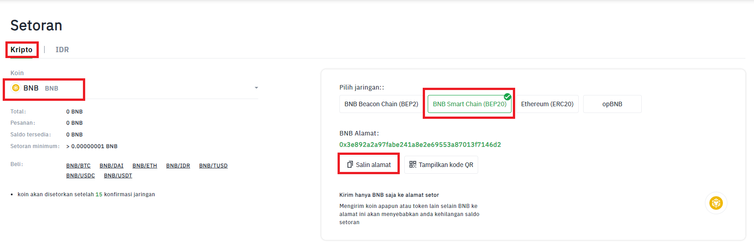This screenshot has height=248, width=754.
Task: Click the BNB coin selector field
Action: pyautogui.click(x=134, y=88)
